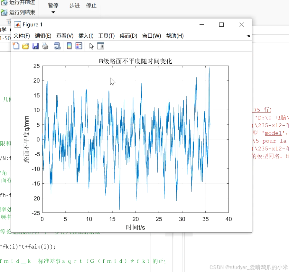289x272 pixels.
Task: Click the x-axis tick label 40
Action: [228, 219]
